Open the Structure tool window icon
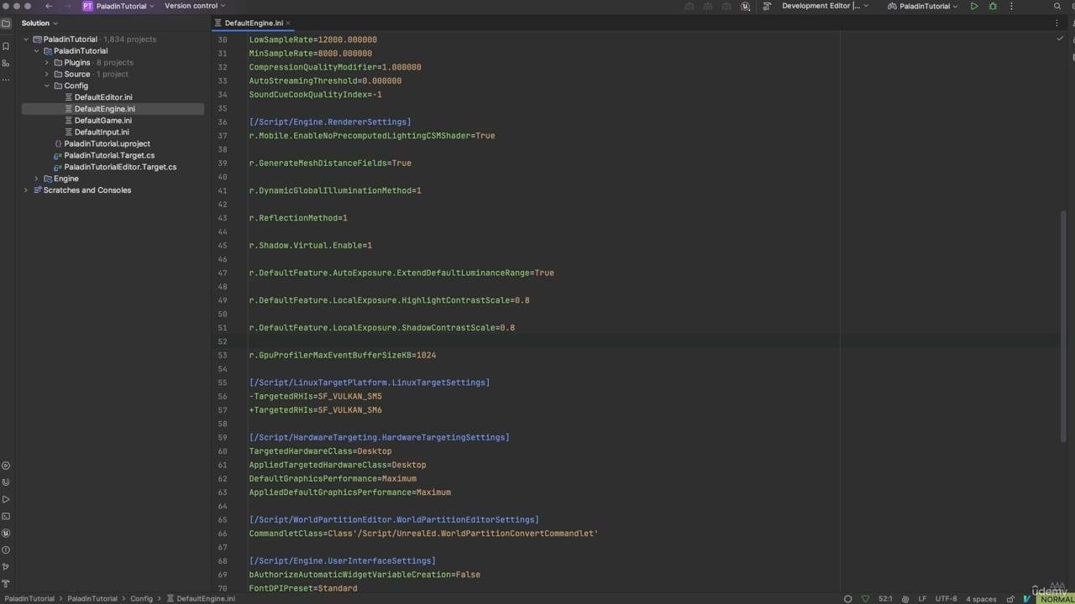The height and width of the screenshot is (604, 1075). [x=6, y=63]
